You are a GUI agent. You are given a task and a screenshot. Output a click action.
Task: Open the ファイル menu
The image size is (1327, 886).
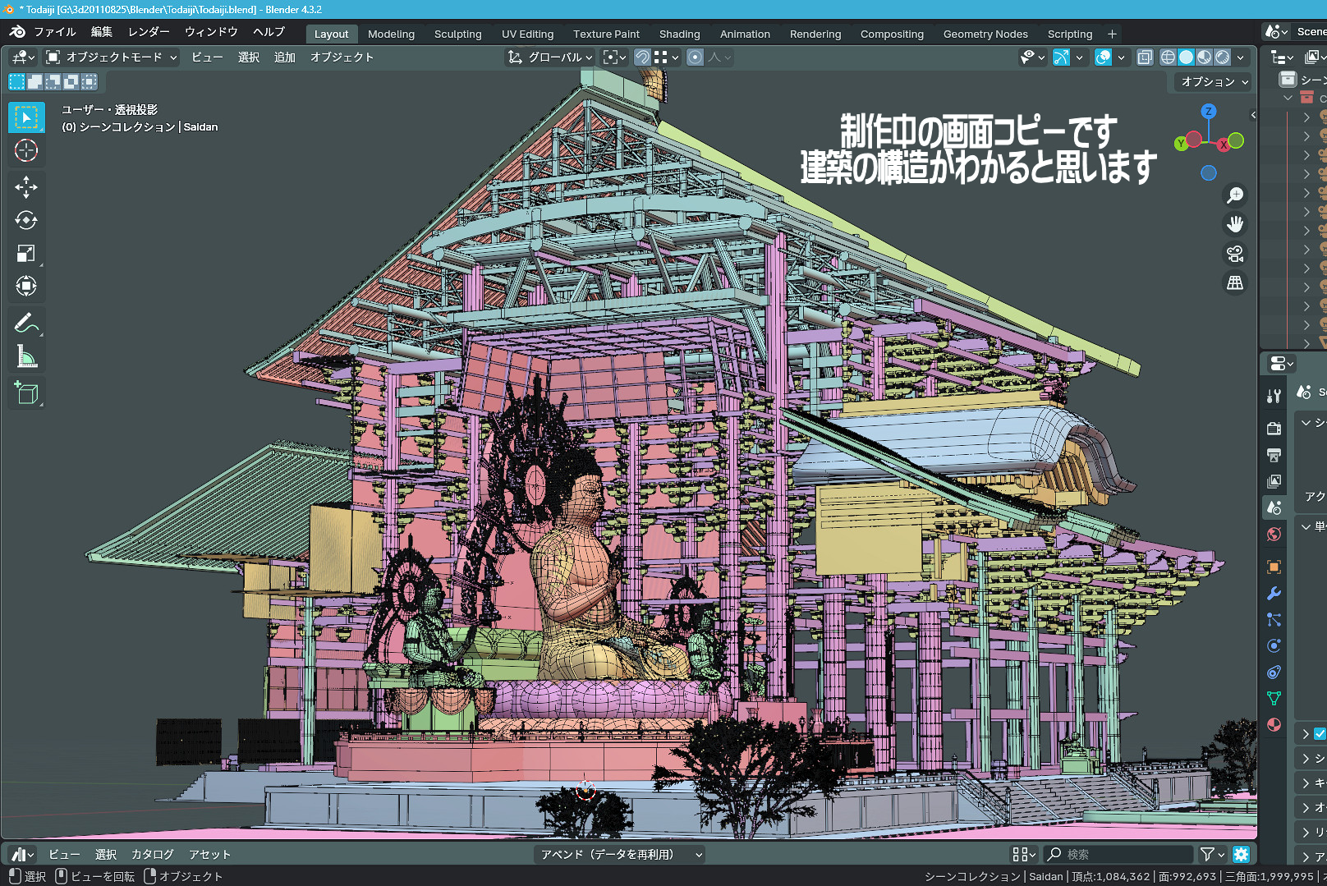click(54, 32)
